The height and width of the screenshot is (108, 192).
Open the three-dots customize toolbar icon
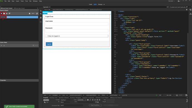(x=41, y=22)
